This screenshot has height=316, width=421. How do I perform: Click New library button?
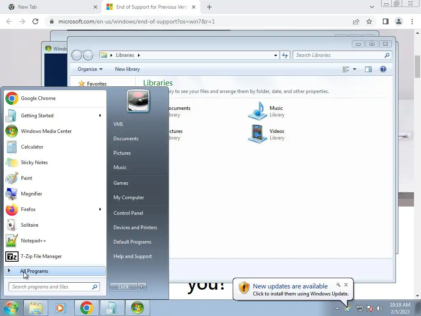[127, 69]
